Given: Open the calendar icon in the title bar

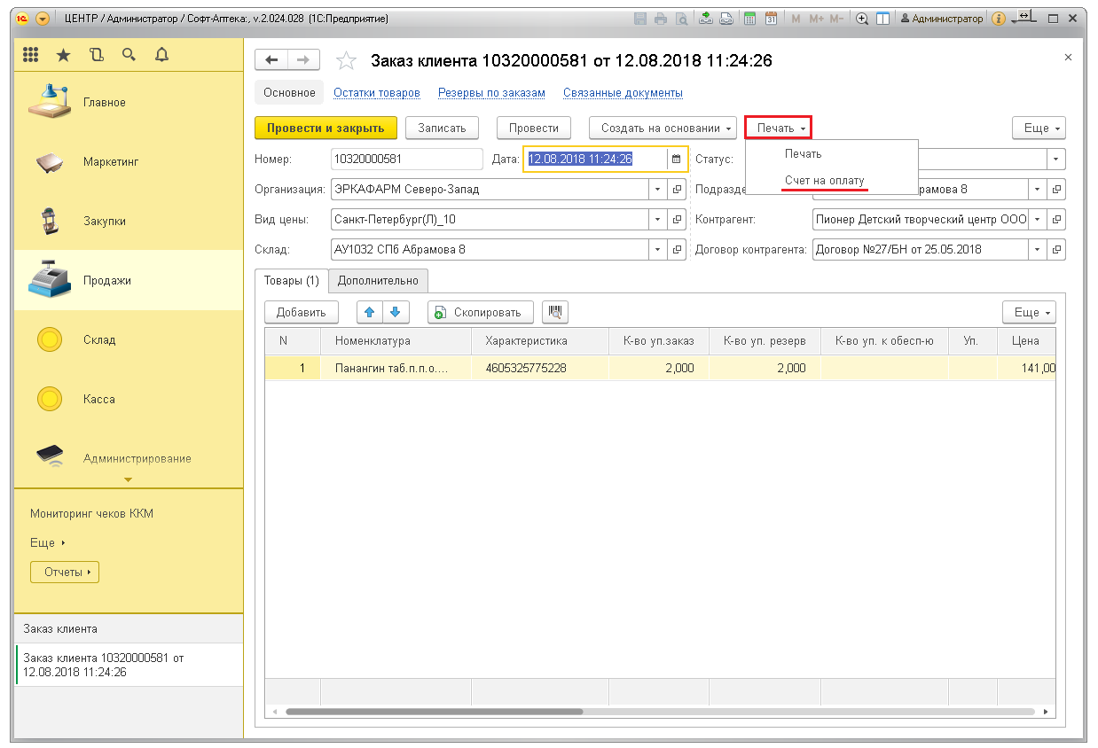Looking at the screenshot, I should [x=772, y=19].
